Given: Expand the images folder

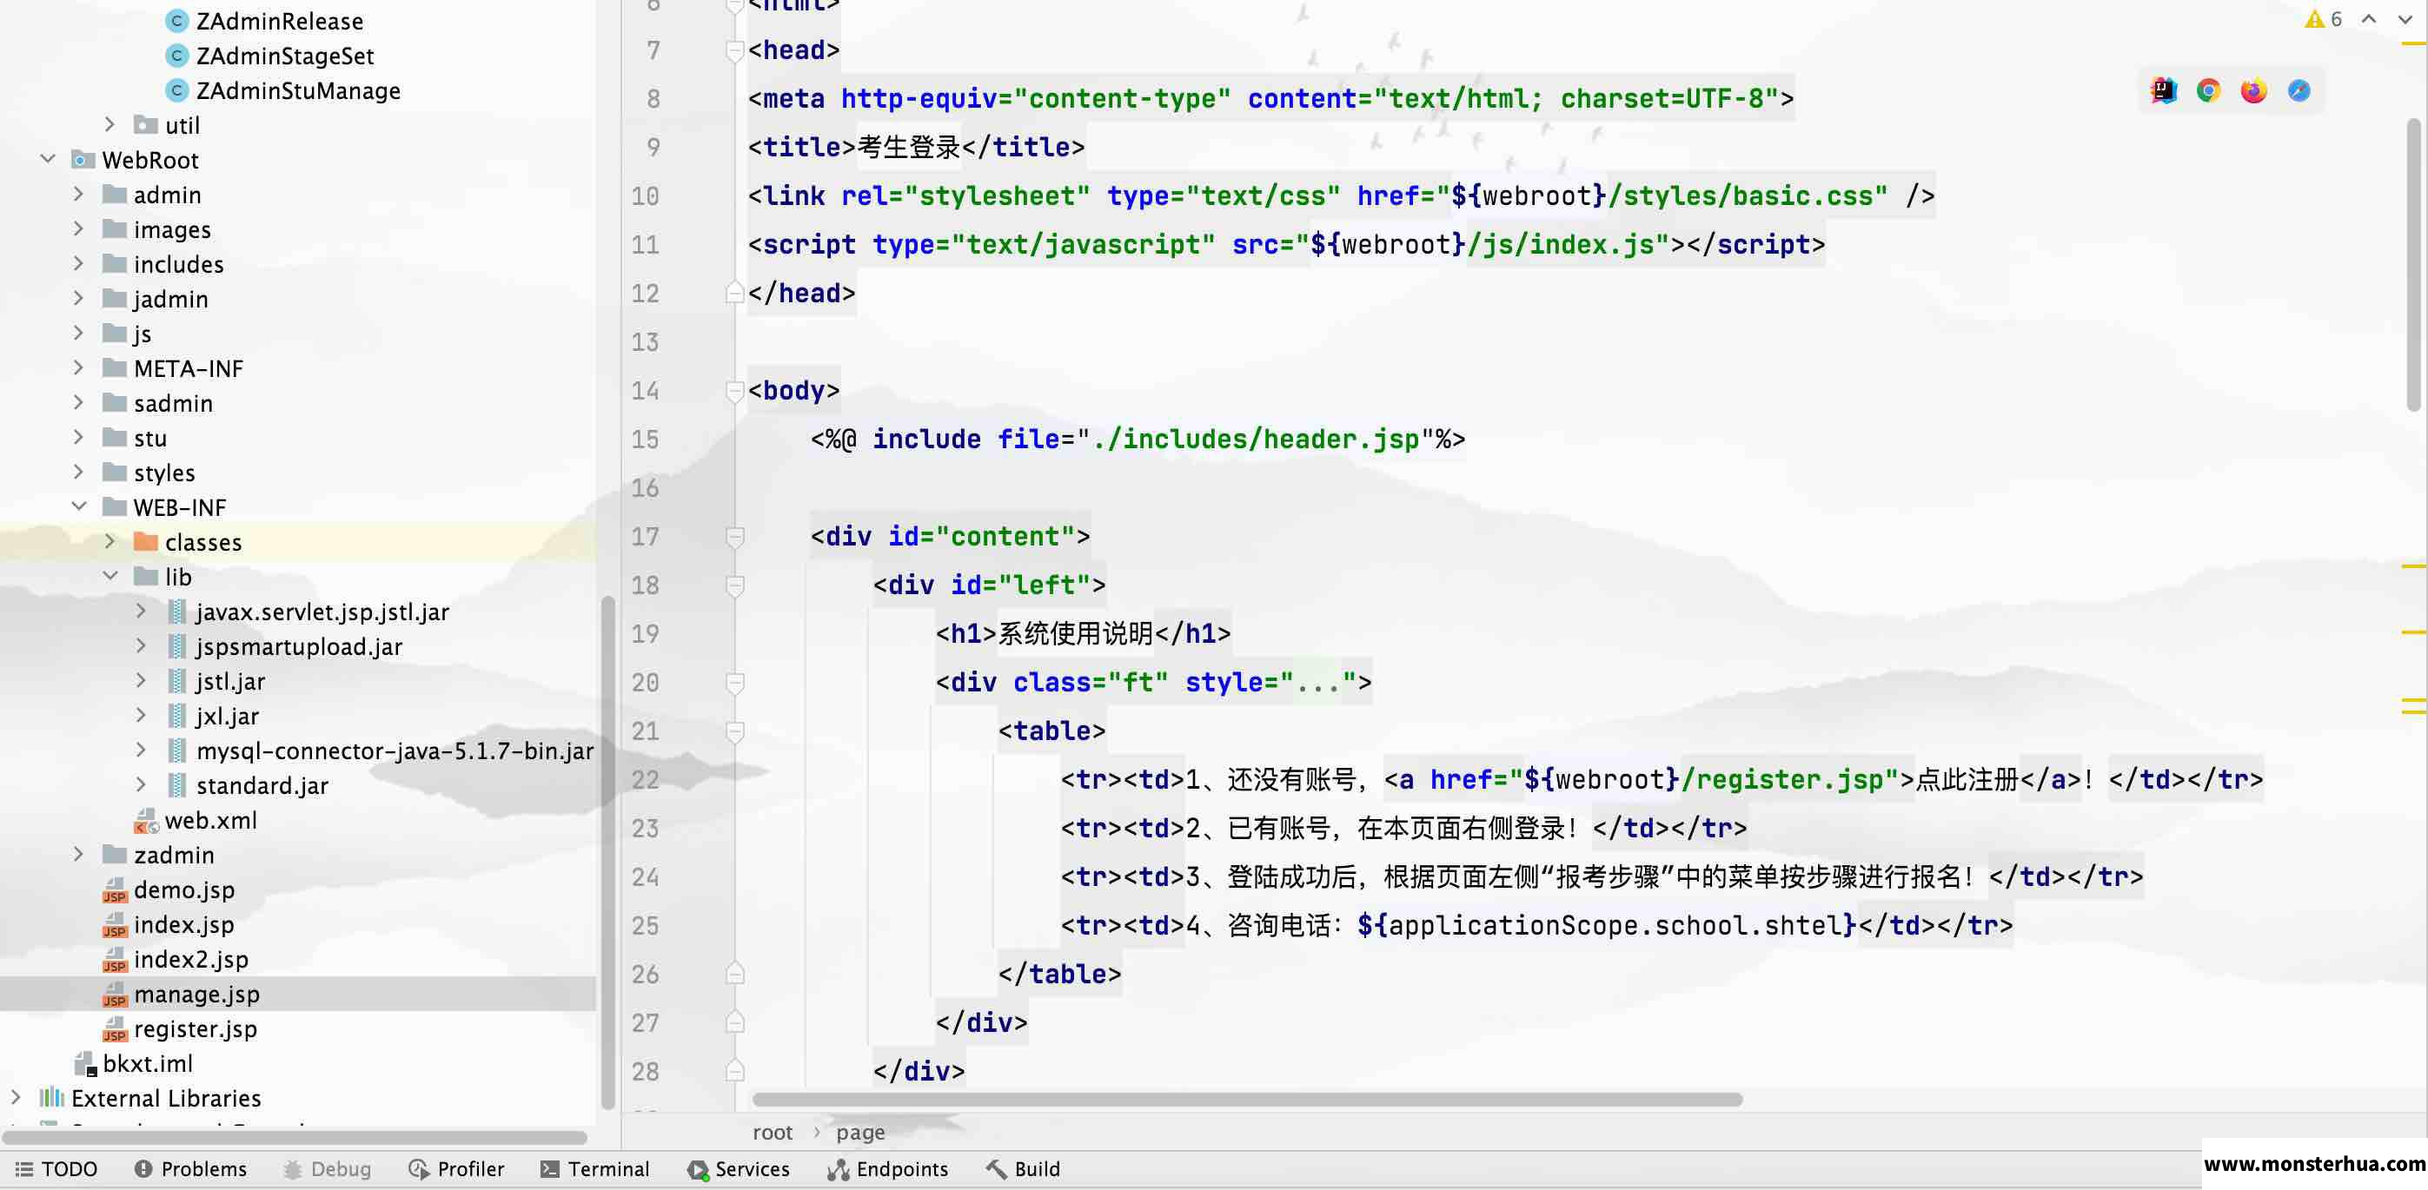Looking at the screenshot, I should coord(78,229).
